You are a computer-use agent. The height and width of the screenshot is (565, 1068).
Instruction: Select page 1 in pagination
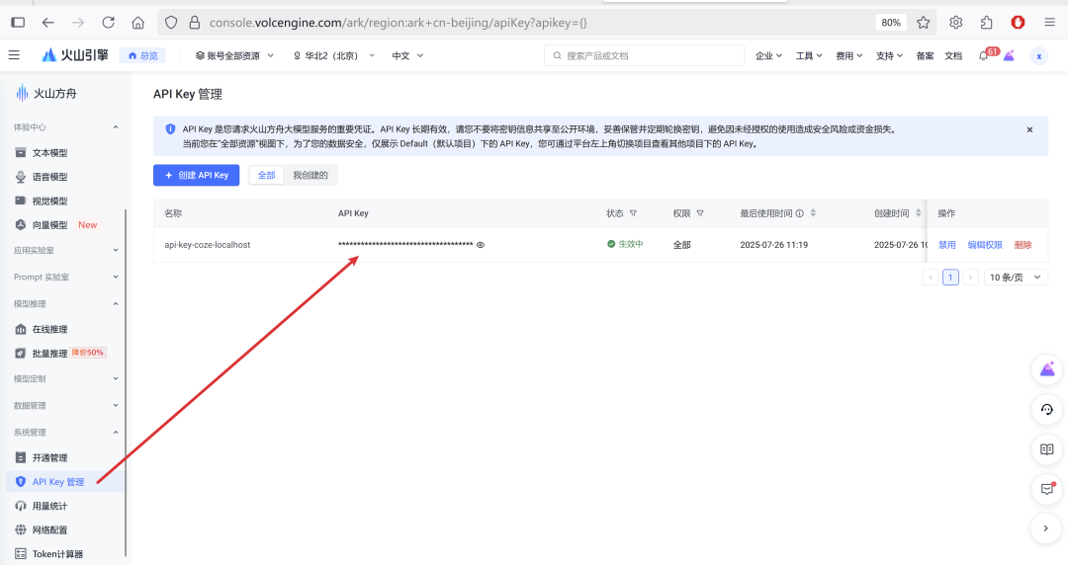point(950,277)
